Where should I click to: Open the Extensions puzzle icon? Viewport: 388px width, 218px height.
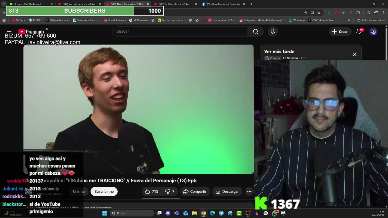tap(358, 13)
